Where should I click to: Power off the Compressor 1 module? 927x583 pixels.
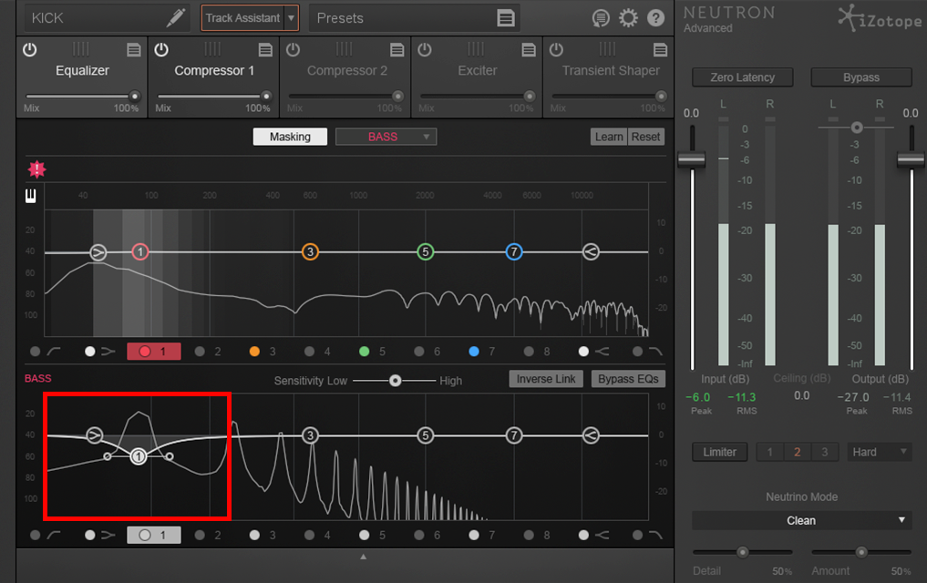161,50
